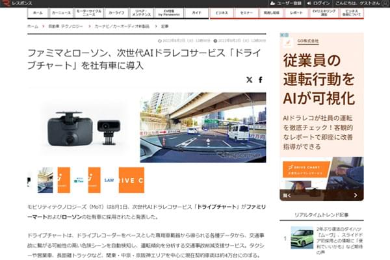The height and width of the screenshot is (260, 390).
Task: Select the カーニュース navigation tab
Action: click(61, 13)
